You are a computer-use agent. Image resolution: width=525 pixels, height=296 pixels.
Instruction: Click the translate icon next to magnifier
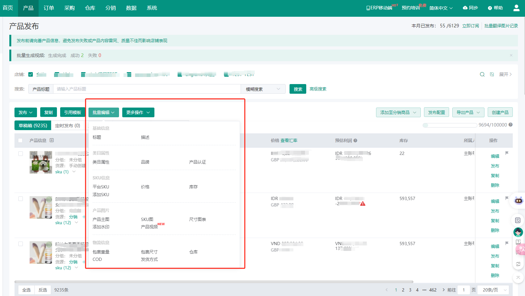[492, 74]
